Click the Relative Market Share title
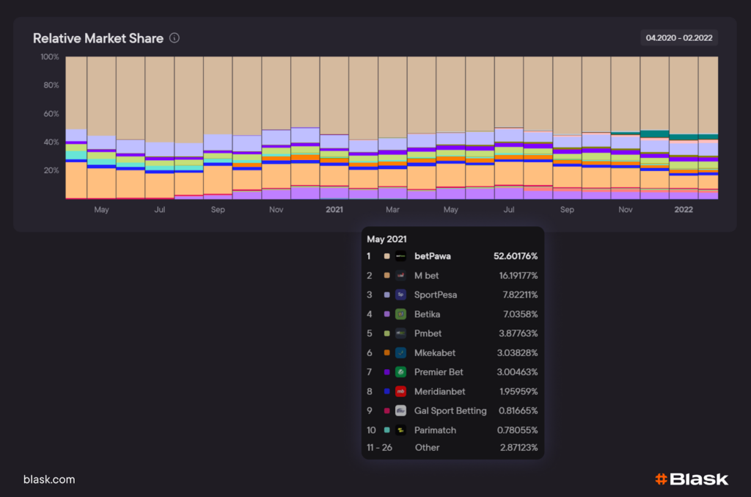This screenshot has height=497, width=751. 98,38
